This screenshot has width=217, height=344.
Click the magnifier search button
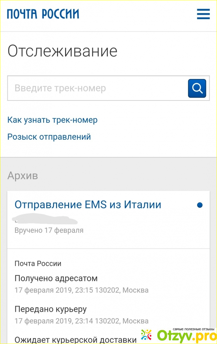(x=197, y=88)
